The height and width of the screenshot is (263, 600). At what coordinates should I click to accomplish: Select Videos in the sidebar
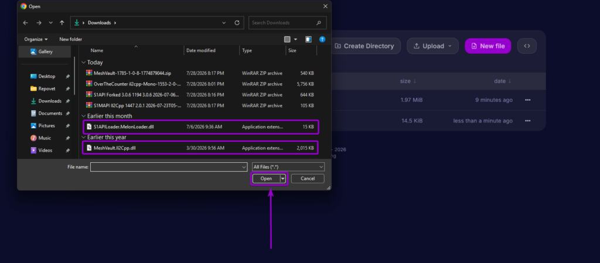pos(46,151)
